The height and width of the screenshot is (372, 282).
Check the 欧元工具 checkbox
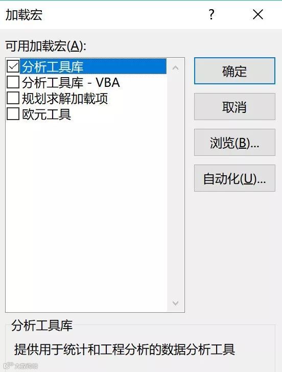click(x=13, y=114)
